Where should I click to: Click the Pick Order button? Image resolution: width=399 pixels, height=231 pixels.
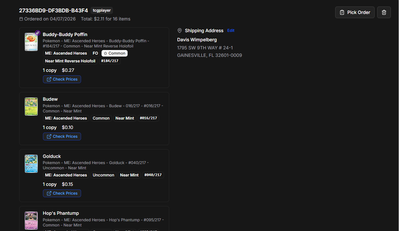[x=355, y=12]
